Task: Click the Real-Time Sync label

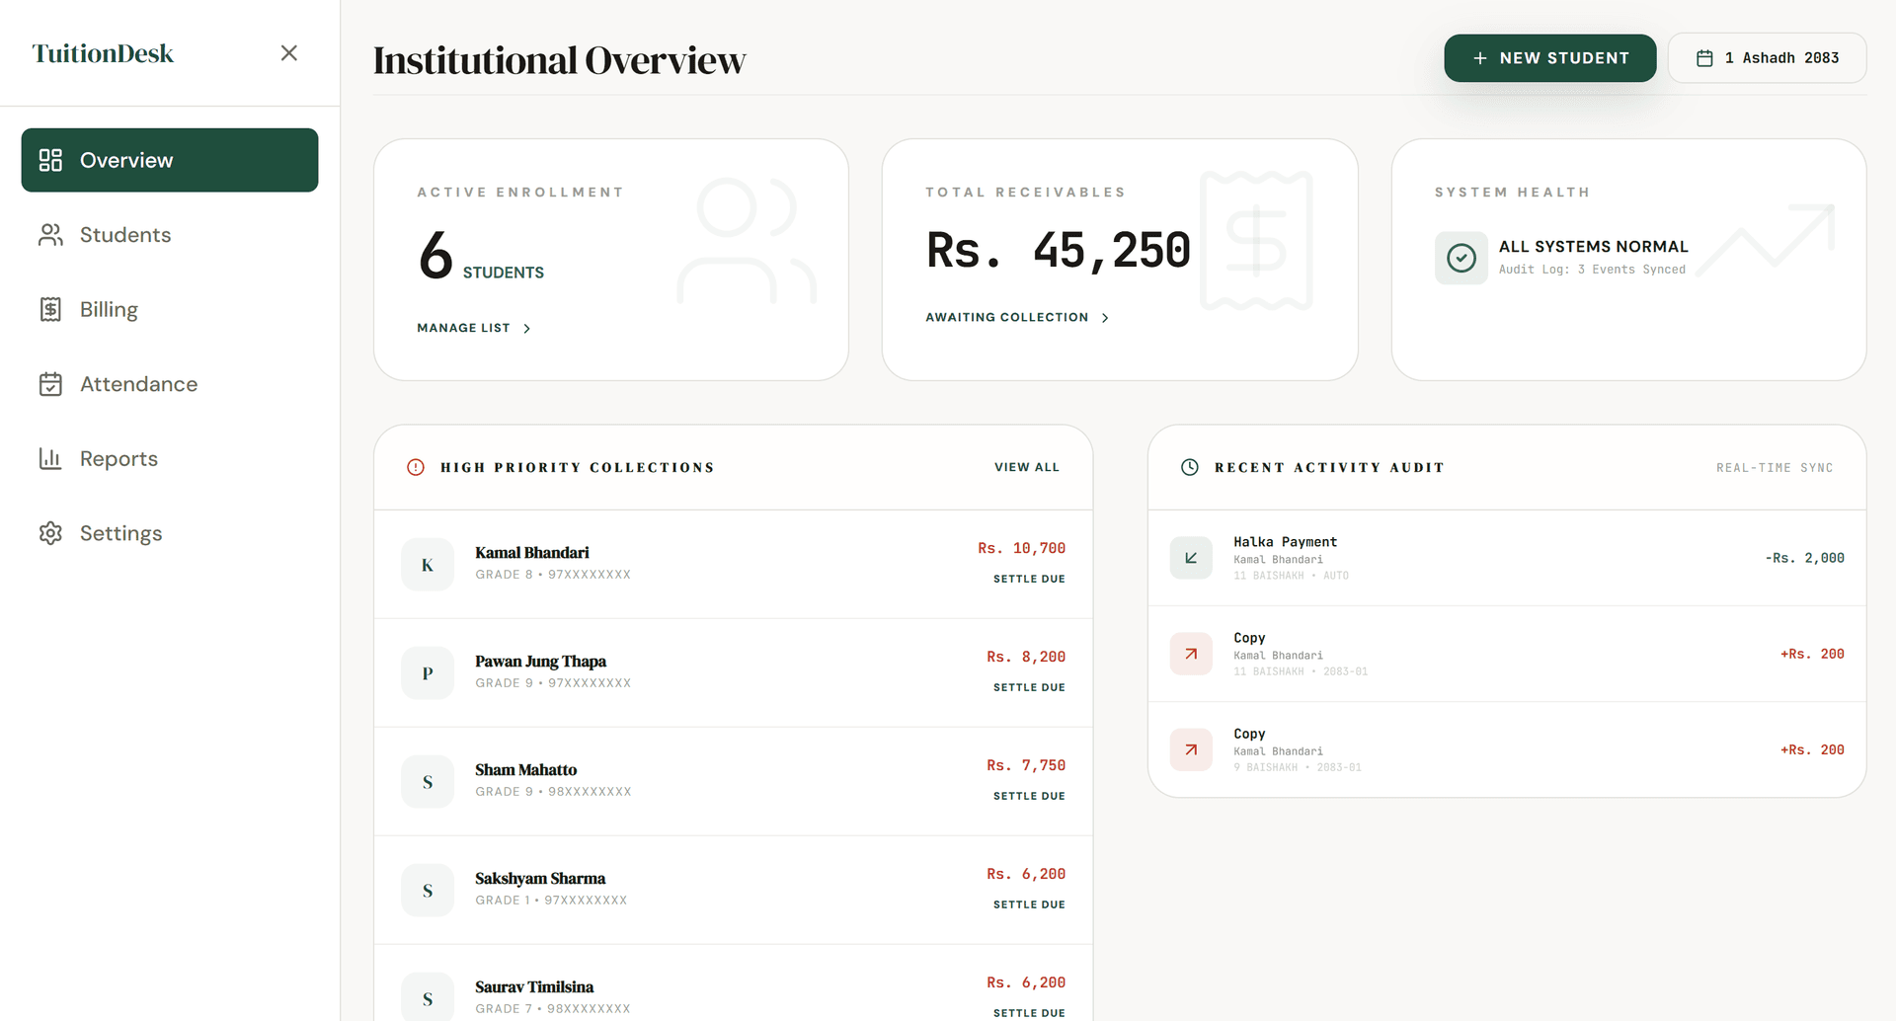Action: (1774, 468)
